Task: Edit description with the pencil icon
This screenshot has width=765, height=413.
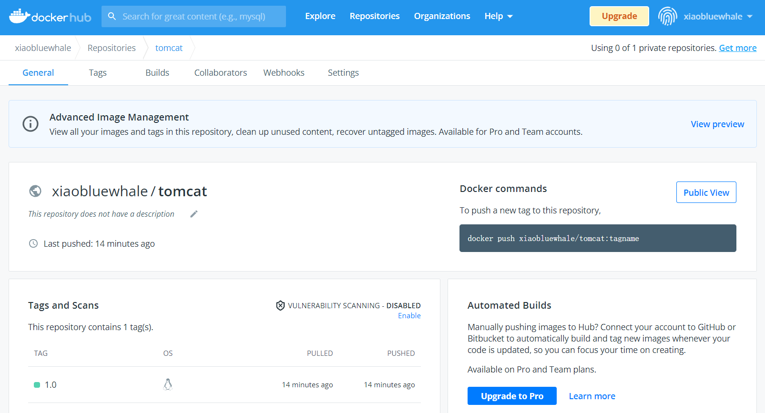Action: pyautogui.click(x=194, y=214)
